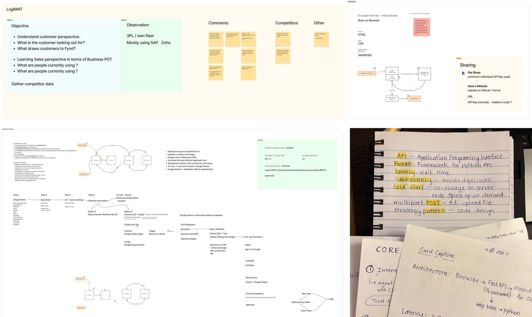Select 'Step 1' text
This screenshot has width=532, height=317.
pyautogui.click(x=16, y=195)
